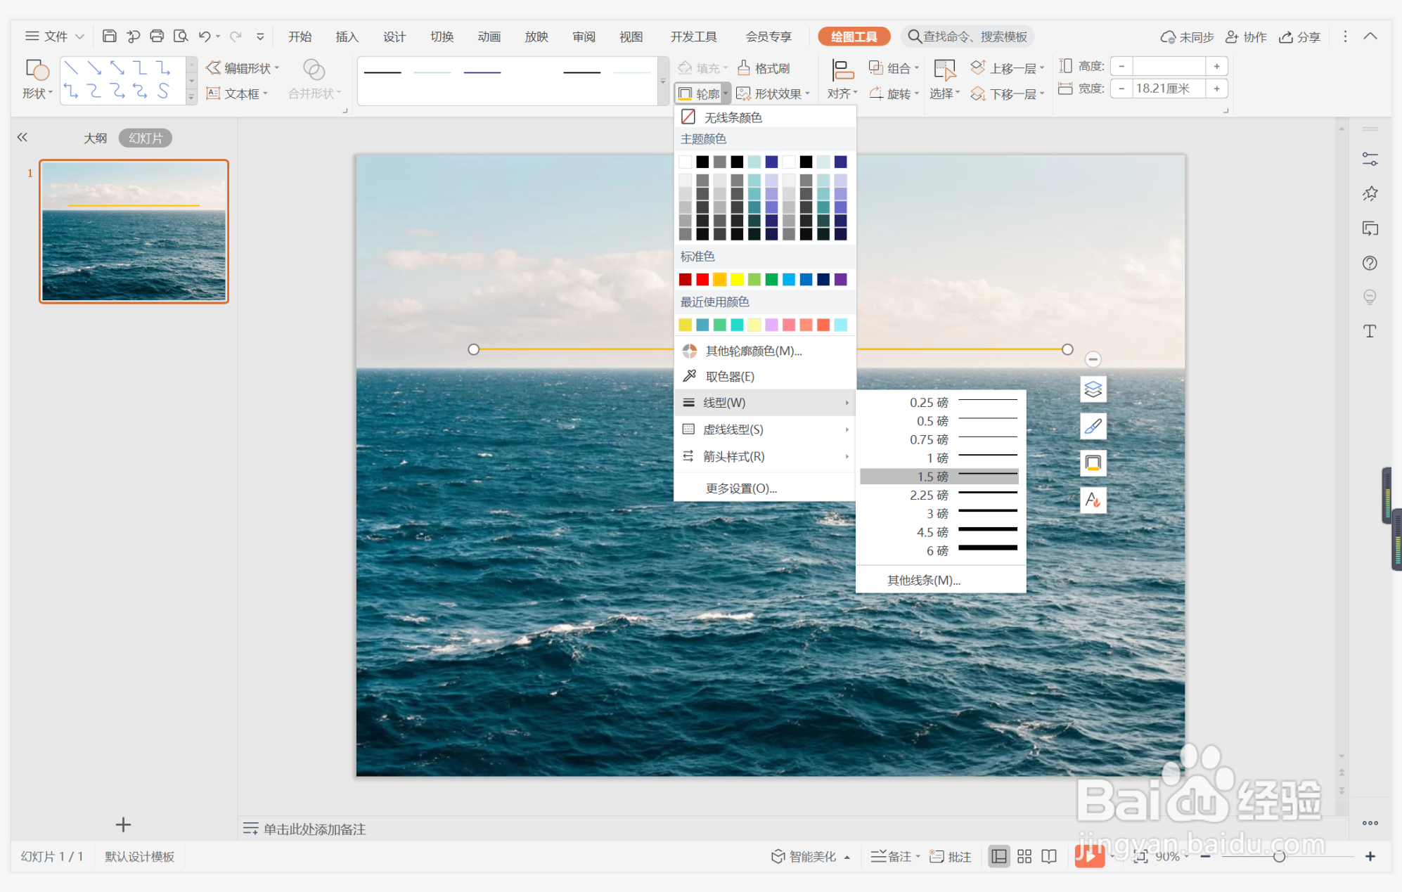Image resolution: width=1402 pixels, height=892 pixels.
Task: Open the 轮廓 outline dropdown arrow
Action: tap(726, 93)
